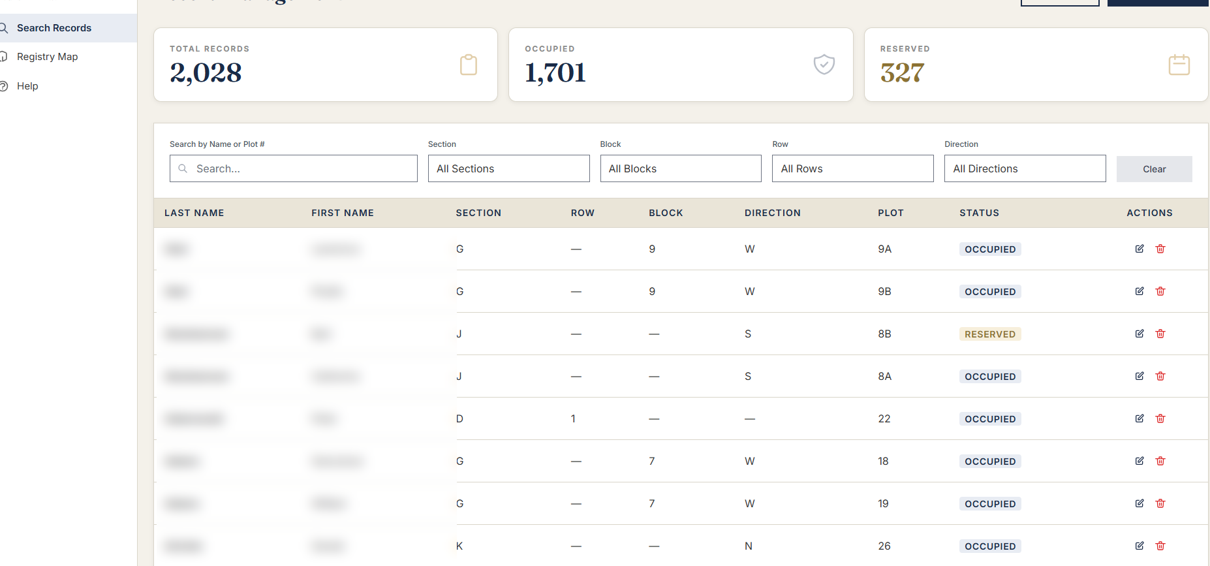Click the DIRECTION column header
The width and height of the screenshot is (1210, 566).
(772, 213)
